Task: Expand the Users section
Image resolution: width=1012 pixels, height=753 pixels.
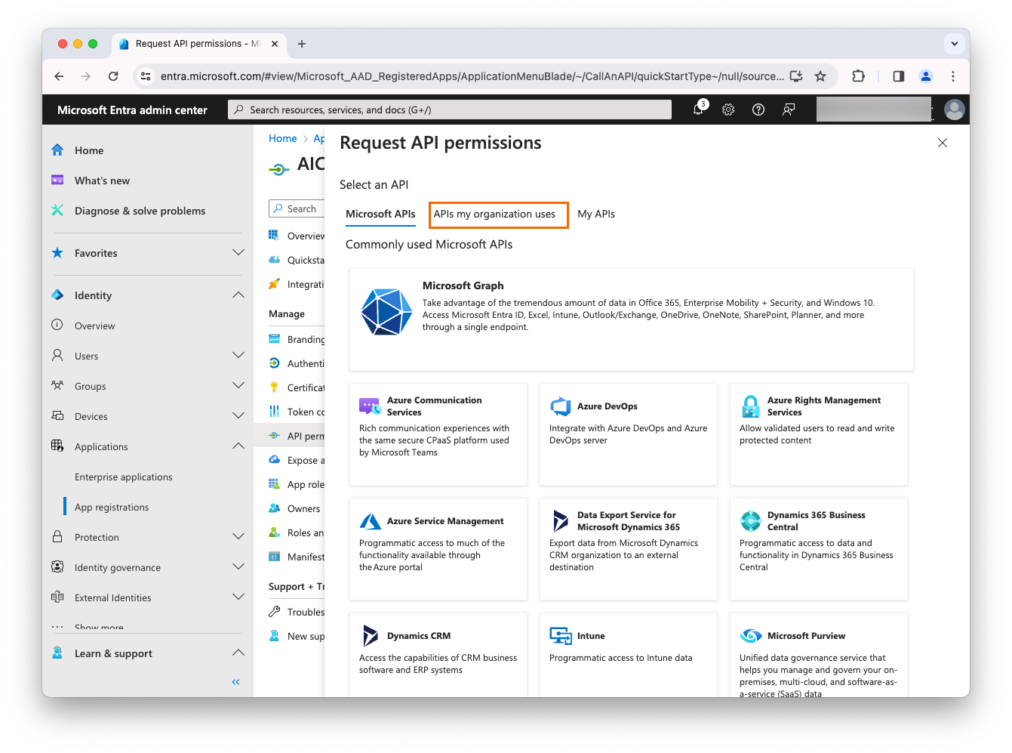Action: click(238, 355)
